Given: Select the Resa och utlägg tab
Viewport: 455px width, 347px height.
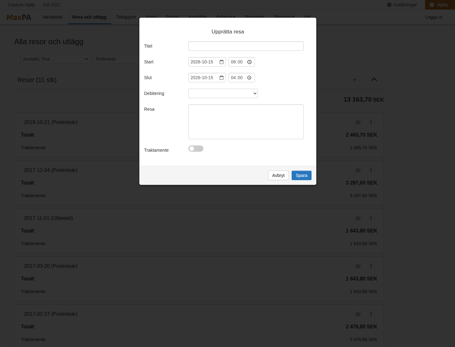Looking at the screenshot, I should (89, 17).
